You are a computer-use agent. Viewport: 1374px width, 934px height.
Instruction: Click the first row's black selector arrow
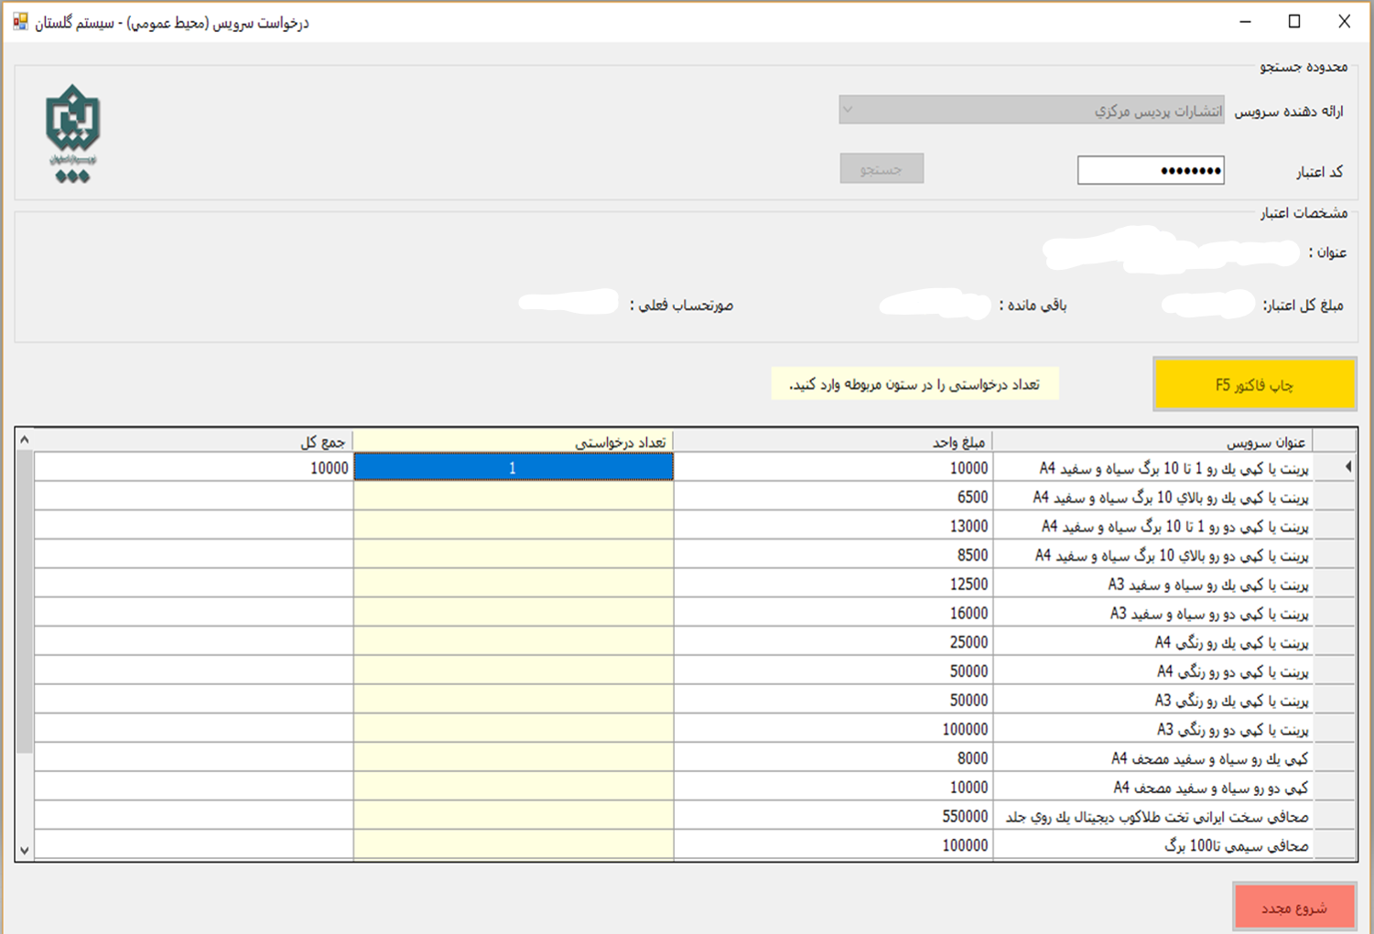tap(1347, 467)
